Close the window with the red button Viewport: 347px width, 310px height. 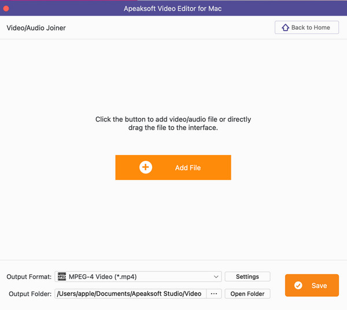point(6,9)
